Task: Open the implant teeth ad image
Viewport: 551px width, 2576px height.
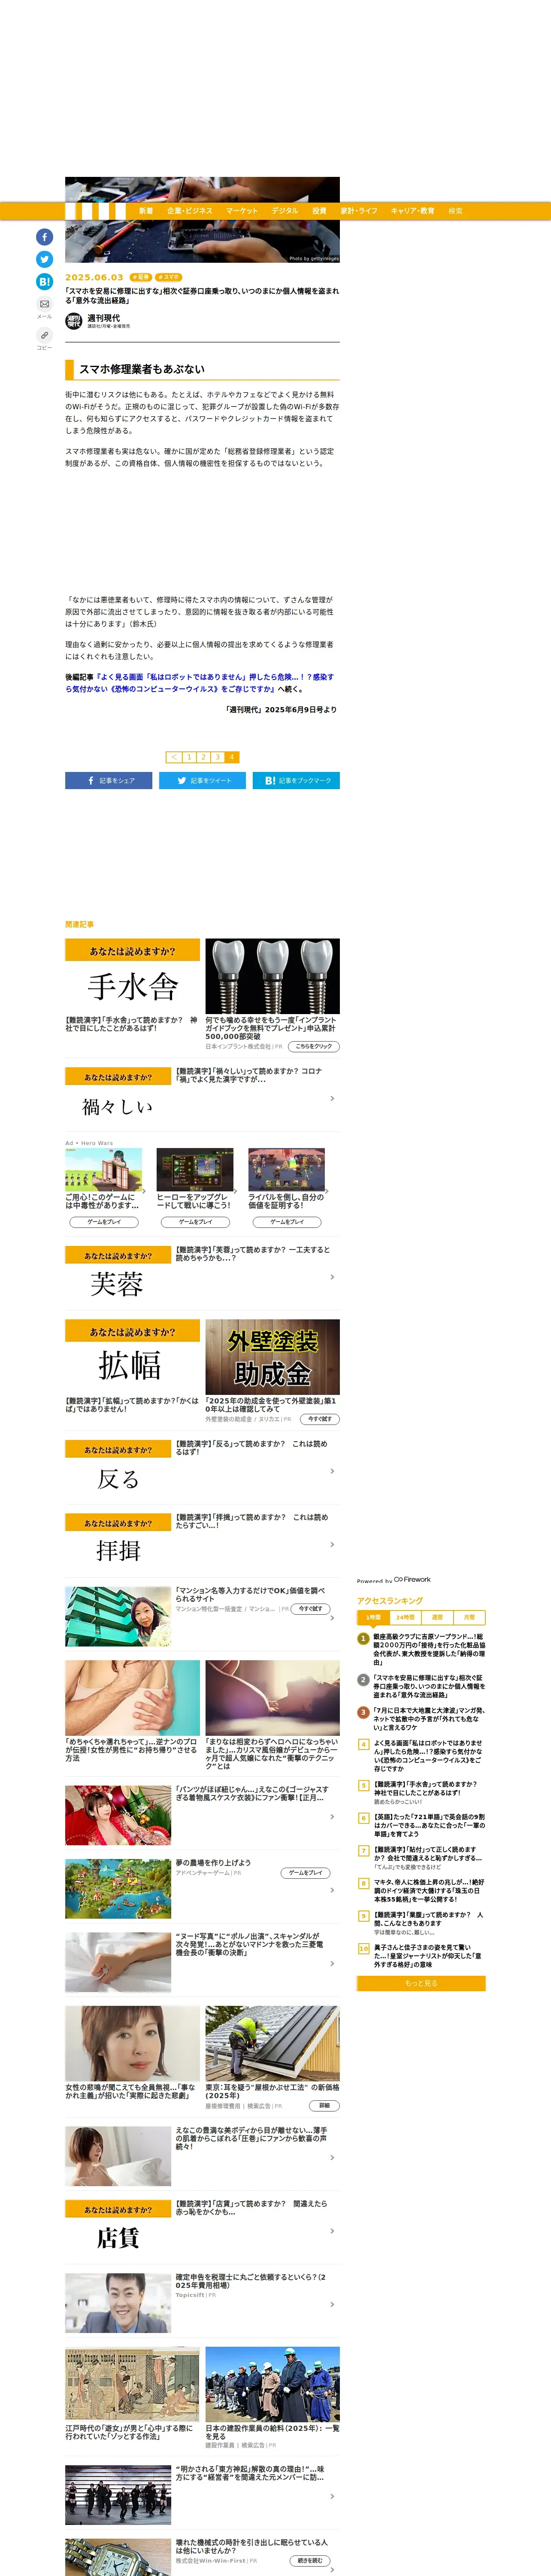Action: coord(273,976)
